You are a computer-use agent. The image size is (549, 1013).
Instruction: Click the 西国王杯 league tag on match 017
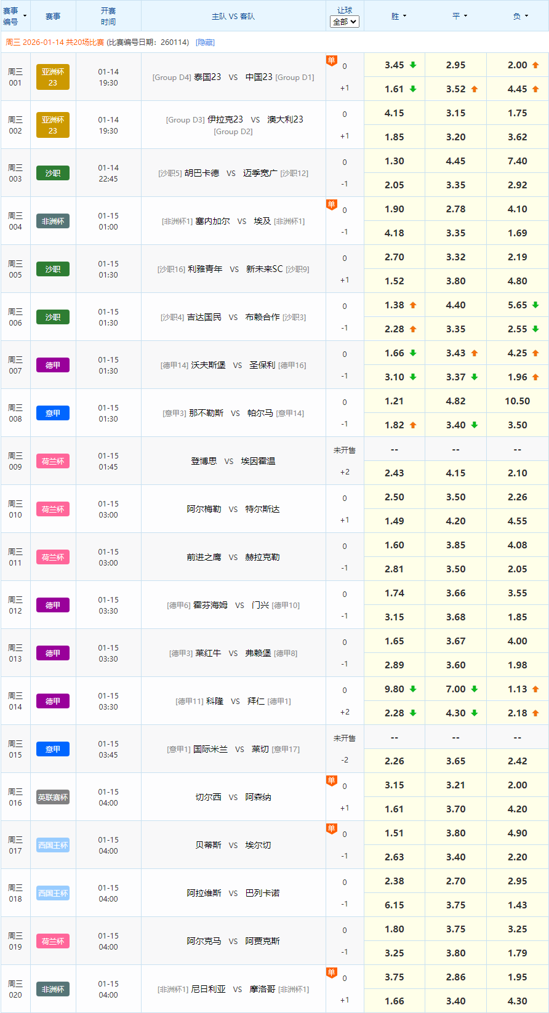pos(53,845)
